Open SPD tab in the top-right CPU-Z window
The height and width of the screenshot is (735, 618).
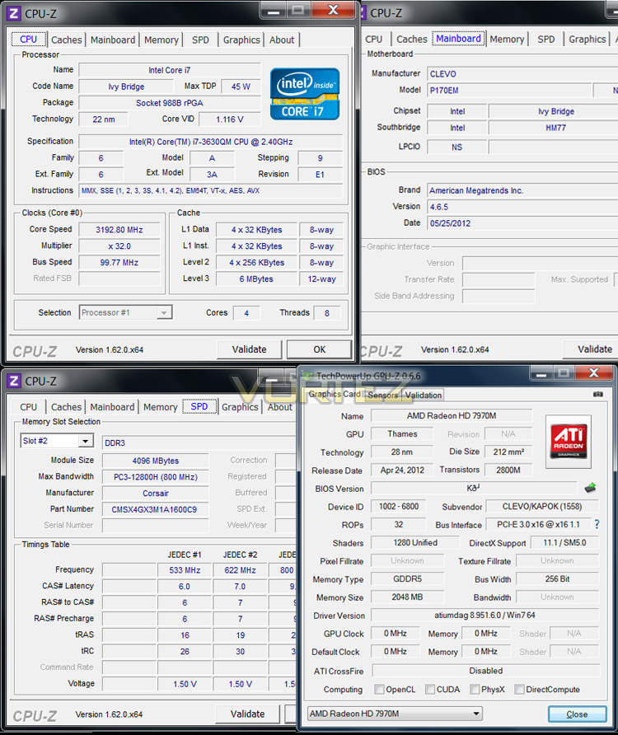pos(545,40)
